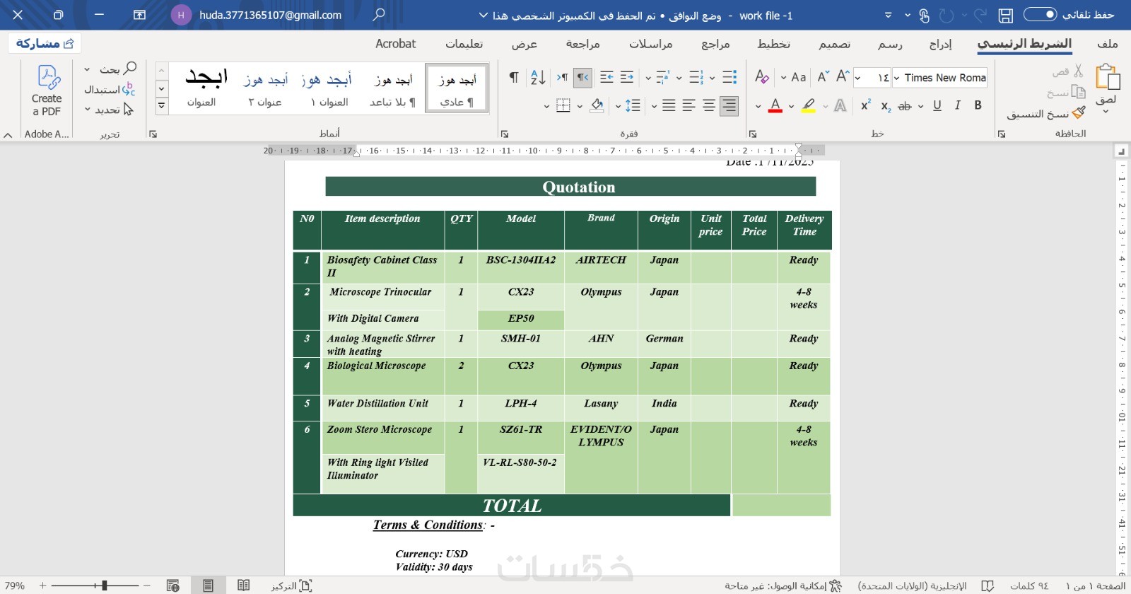This screenshot has width=1131, height=594.
Task: Toggle superscript (x²) formatting
Action: 865,105
